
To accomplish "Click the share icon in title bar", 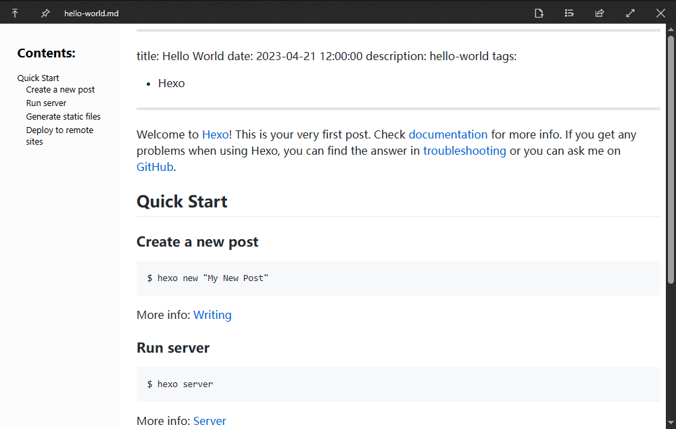I will 600,13.
